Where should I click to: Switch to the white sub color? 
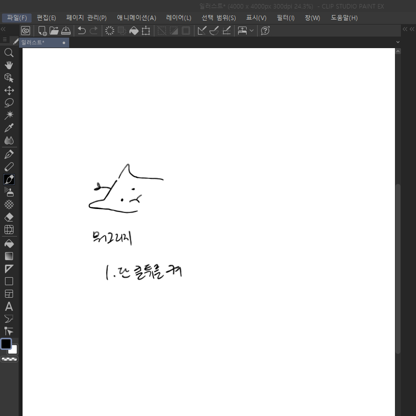click(14, 350)
